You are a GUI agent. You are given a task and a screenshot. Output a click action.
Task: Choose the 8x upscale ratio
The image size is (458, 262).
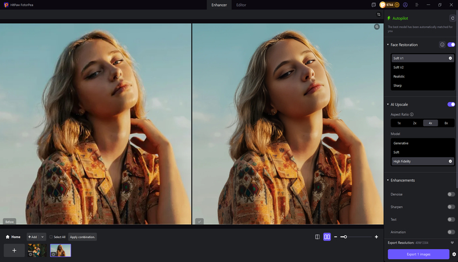click(x=446, y=123)
